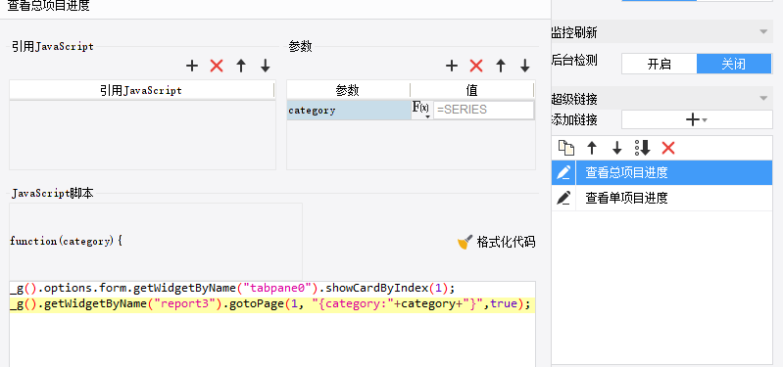Image resolution: width=783 pixels, height=367 pixels.
Task: Move the parameter up in list
Action: click(501, 66)
